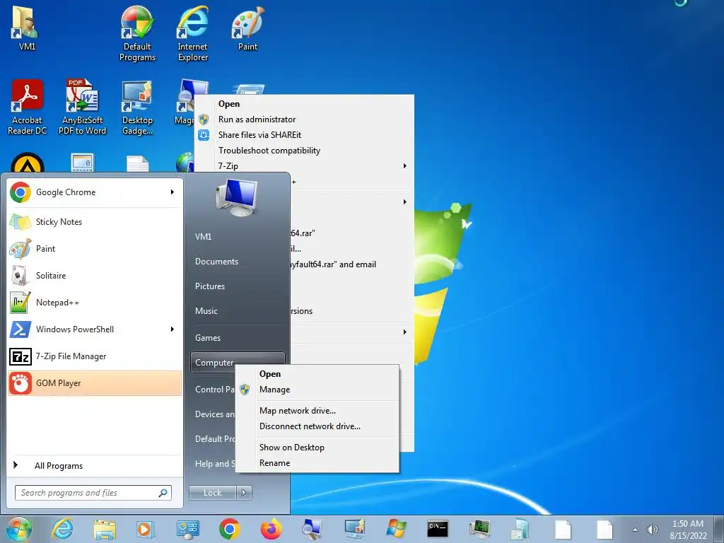Launch 7-Zip File Manager
The width and height of the screenshot is (724, 543).
tap(95, 356)
